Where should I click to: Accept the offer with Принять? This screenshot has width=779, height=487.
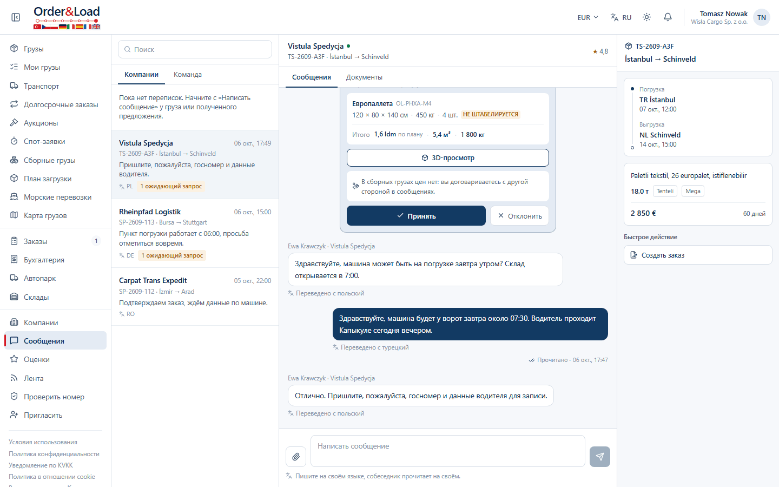pyautogui.click(x=416, y=216)
